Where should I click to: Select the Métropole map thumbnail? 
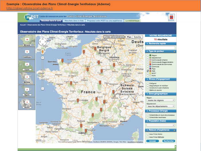point(27,41)
